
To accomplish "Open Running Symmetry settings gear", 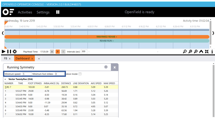I will coord(106,67).
